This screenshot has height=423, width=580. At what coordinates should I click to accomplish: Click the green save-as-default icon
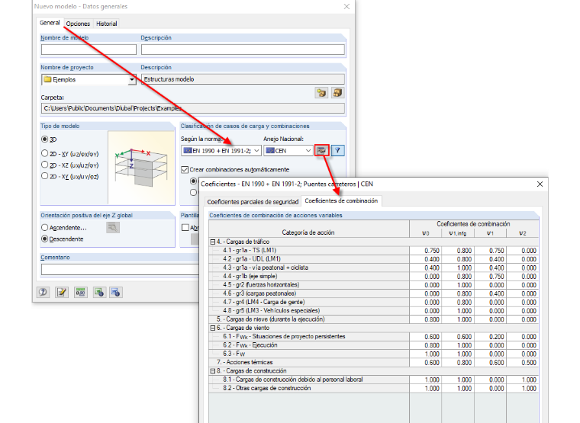[98, 293]
